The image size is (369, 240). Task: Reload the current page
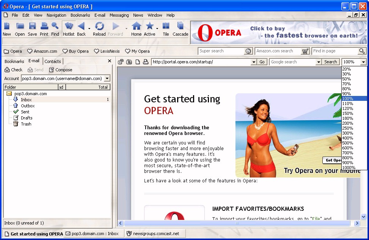pyautogui.click(x=99, y=29)
